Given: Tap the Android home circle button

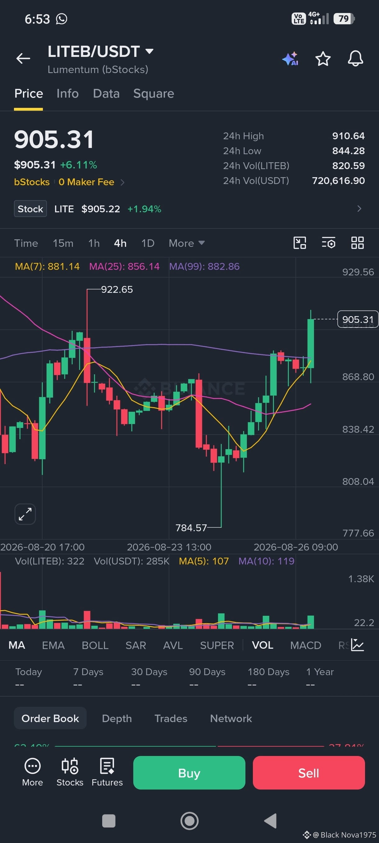Looking at the screenshot, I should tap(189, 821).
